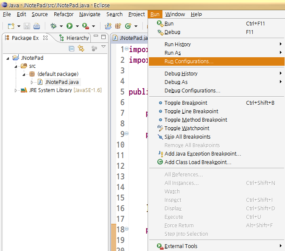Expand Debug History submenu

[217, 74]
